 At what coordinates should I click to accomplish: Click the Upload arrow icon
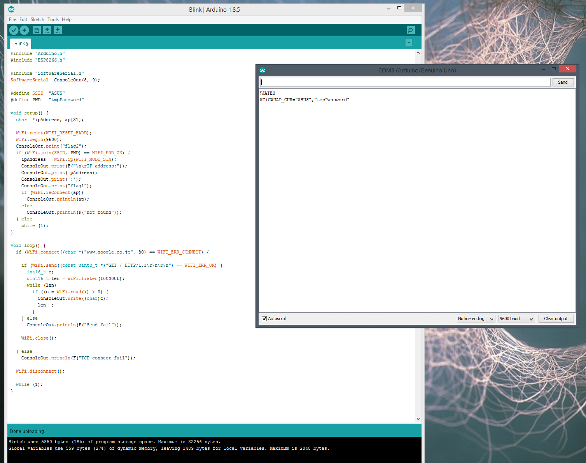[24, 30]
